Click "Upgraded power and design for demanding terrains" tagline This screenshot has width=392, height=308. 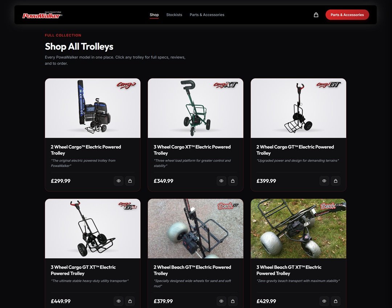click(x=298, y=160)
